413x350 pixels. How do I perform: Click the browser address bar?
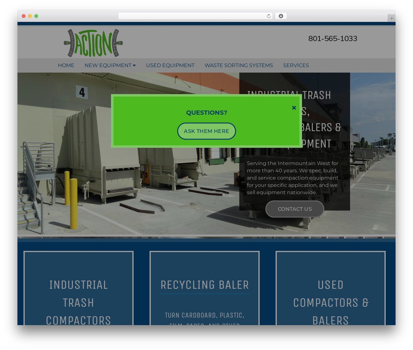[195, 16]
